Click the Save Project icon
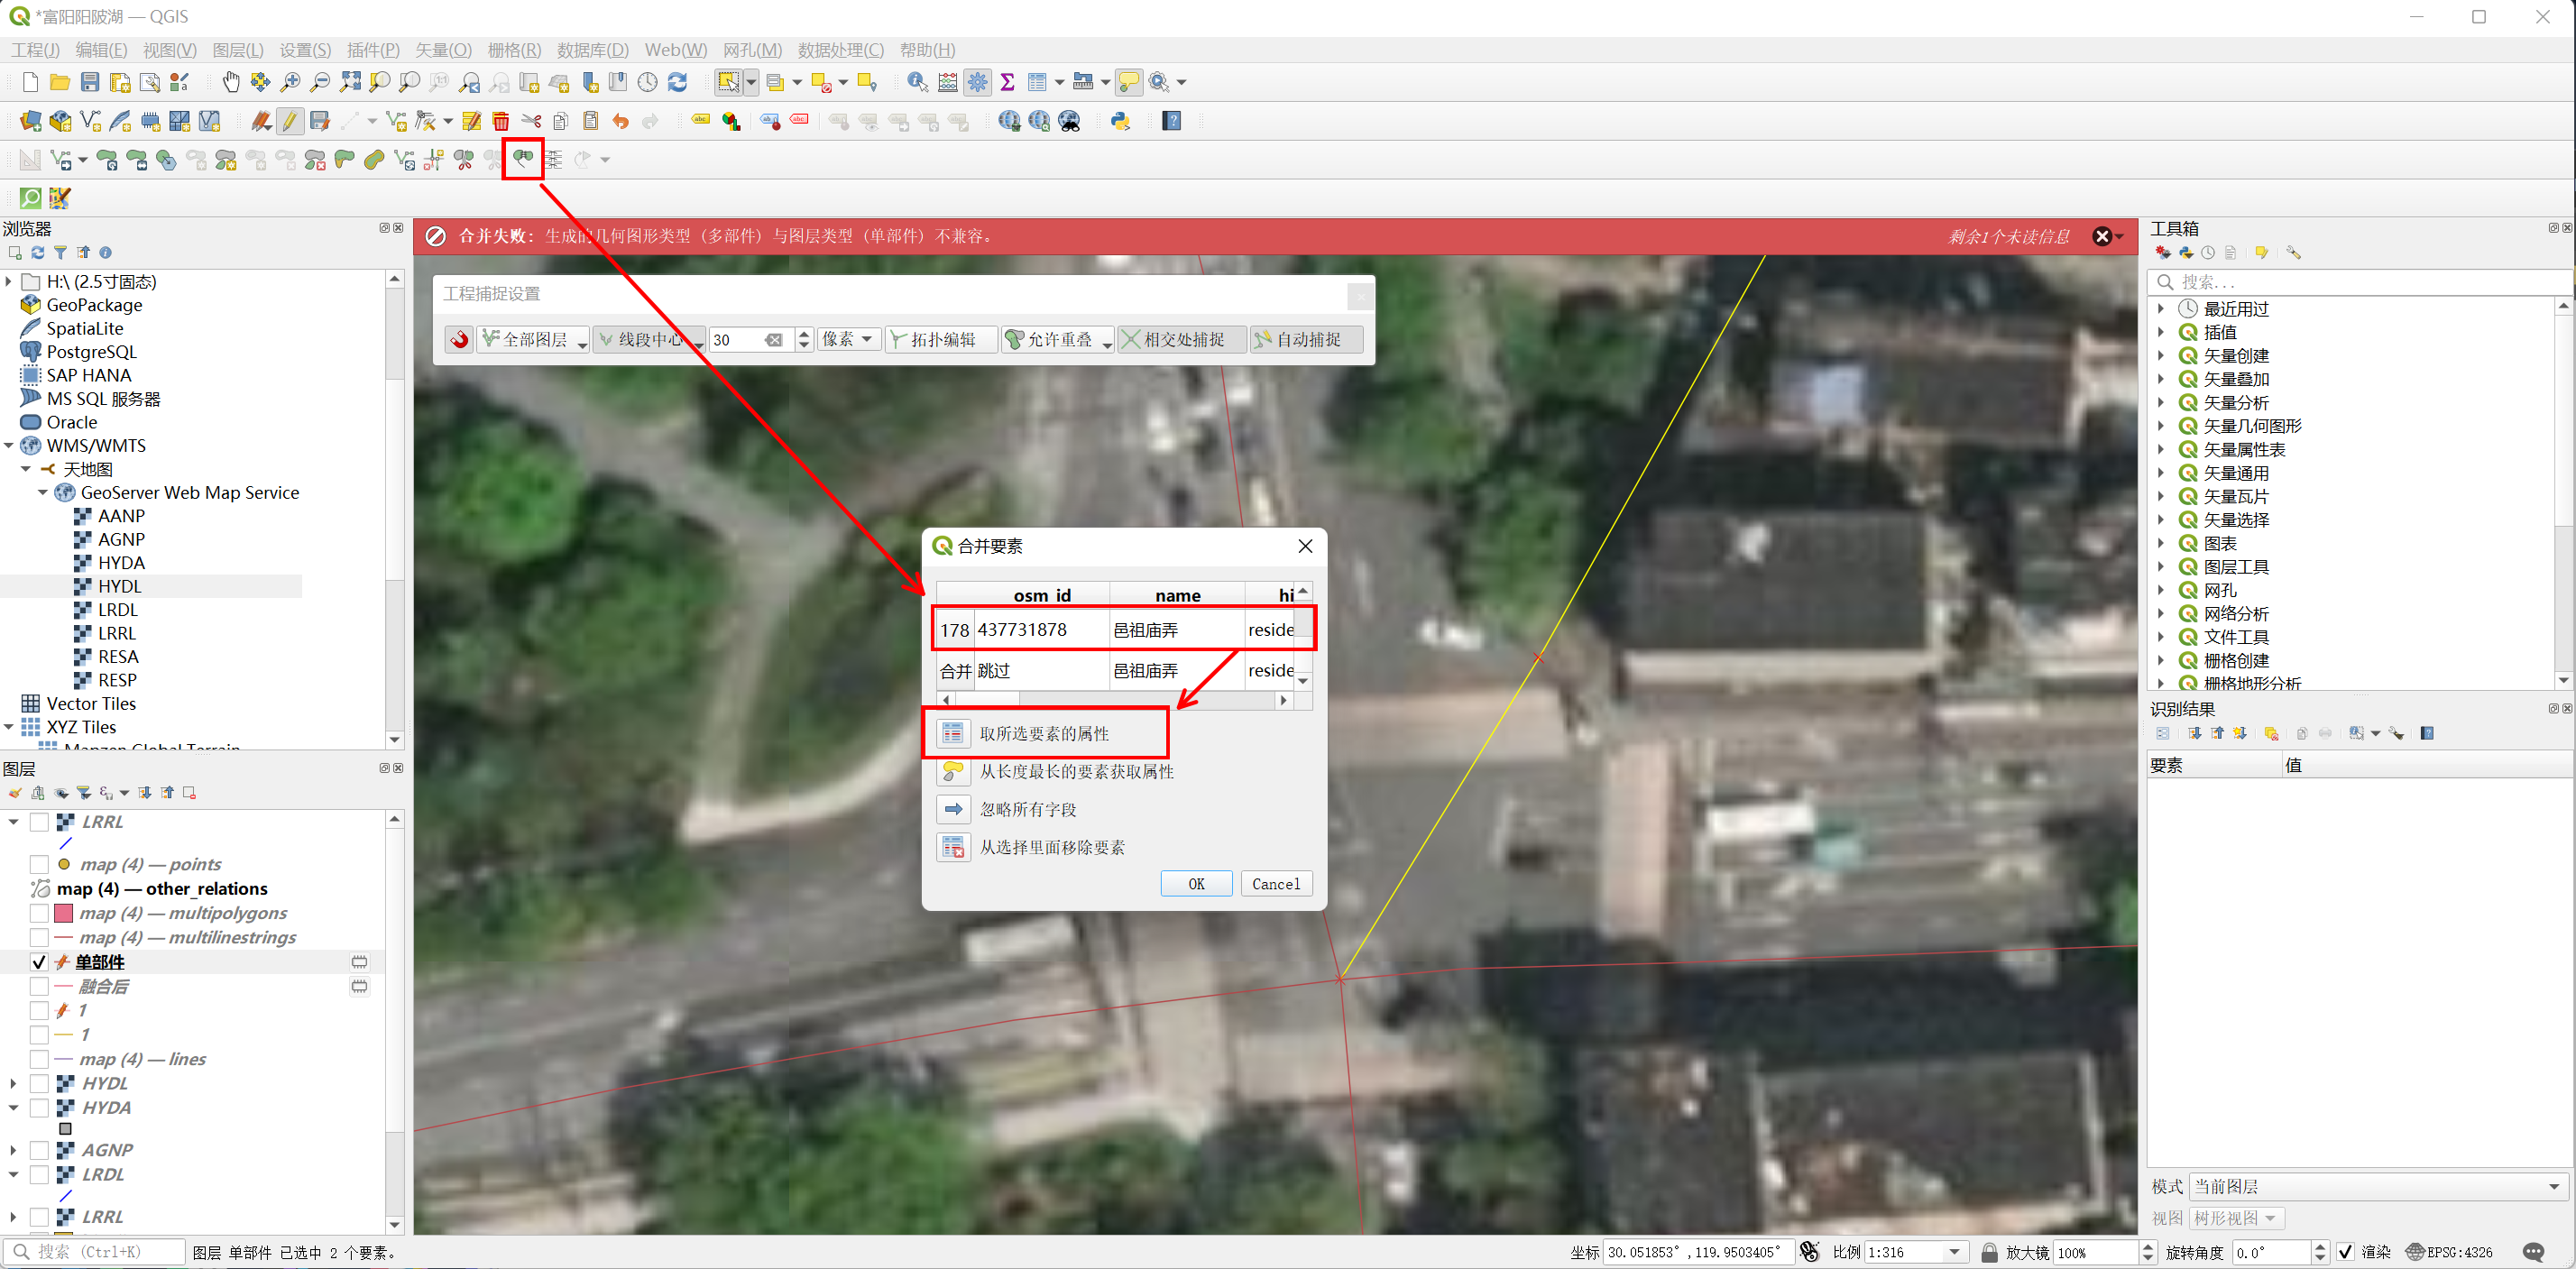The image size is (2576, 1269). [90, 82]
